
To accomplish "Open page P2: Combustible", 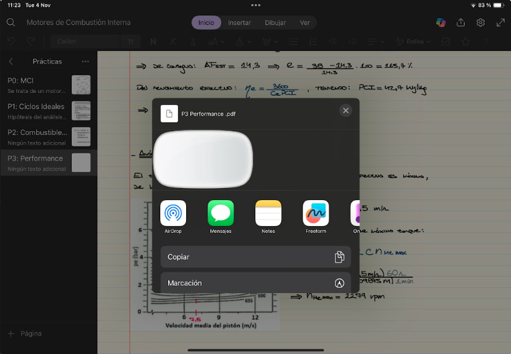I will coord(49,137).
